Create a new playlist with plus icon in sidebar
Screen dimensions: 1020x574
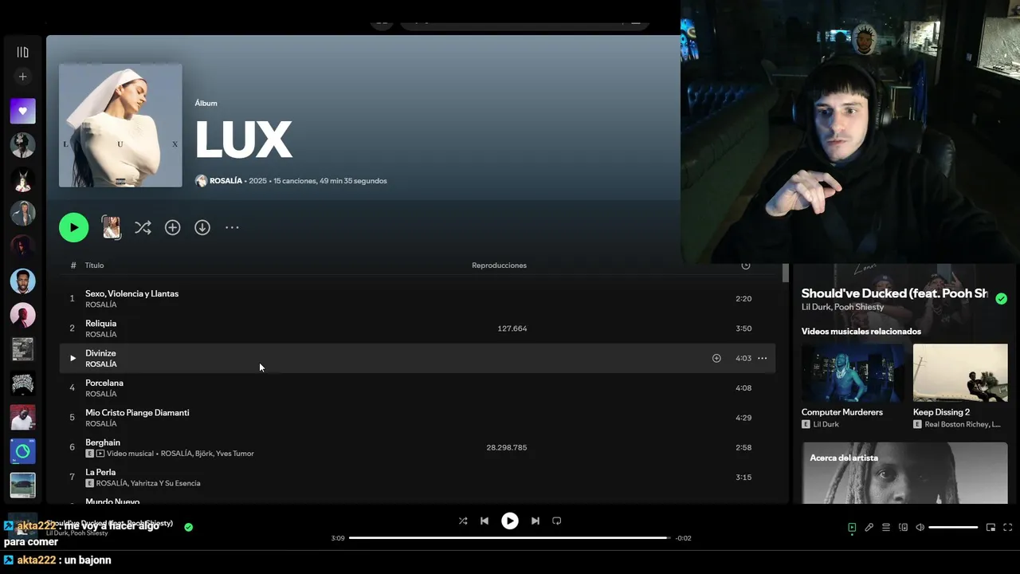click(x=22, y=77)
